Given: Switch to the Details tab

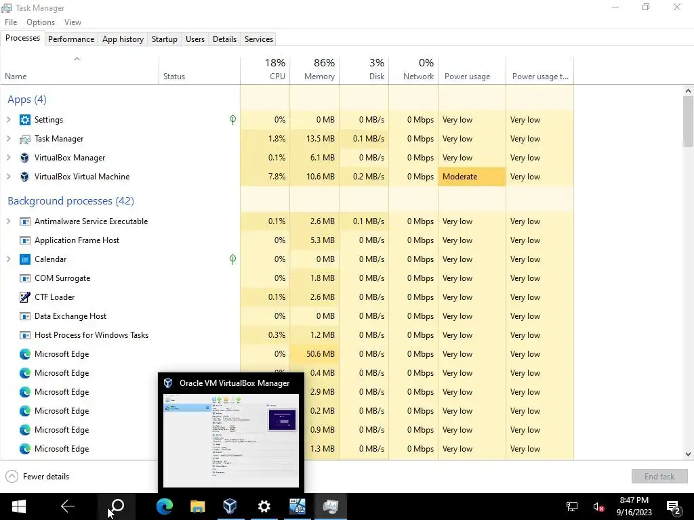Looking at the screenshot, I should tap(224, 39).
